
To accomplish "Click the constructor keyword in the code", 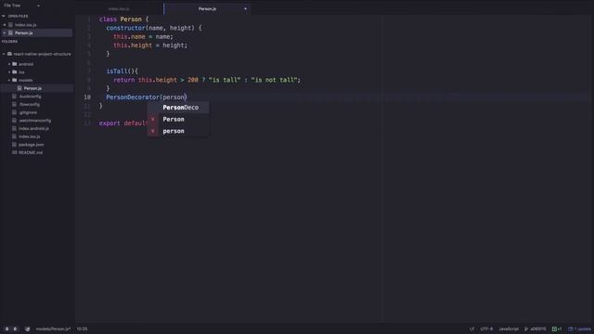I will click(x=125, y=28).
